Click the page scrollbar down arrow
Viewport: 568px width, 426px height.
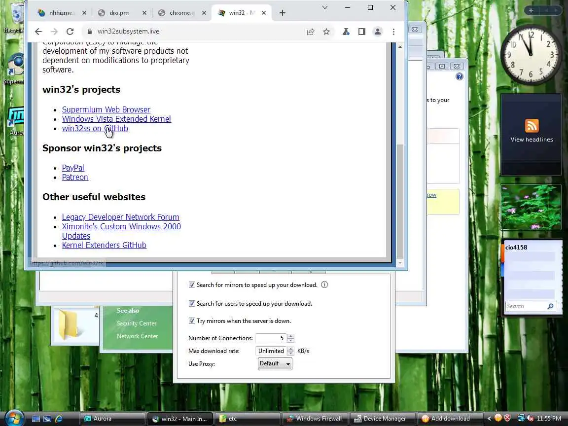[x=400, y=263]
